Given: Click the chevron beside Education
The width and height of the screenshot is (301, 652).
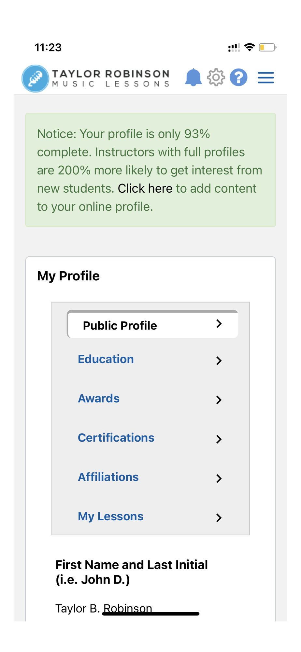Looking at the screenshot, I should point(219,361).
